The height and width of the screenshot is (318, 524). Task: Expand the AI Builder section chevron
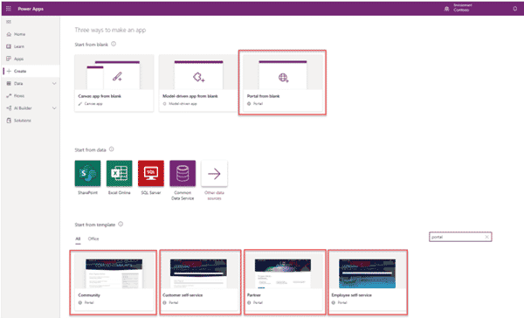[x=54, y=108]
